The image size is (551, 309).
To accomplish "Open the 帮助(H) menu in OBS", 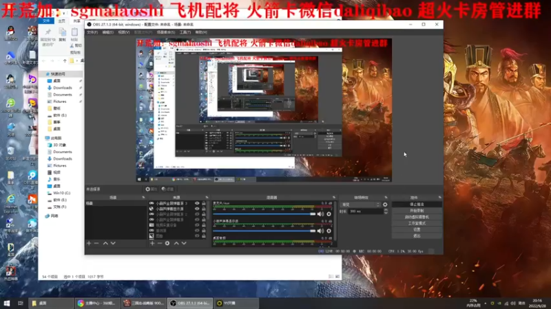I will pos(201,32).
